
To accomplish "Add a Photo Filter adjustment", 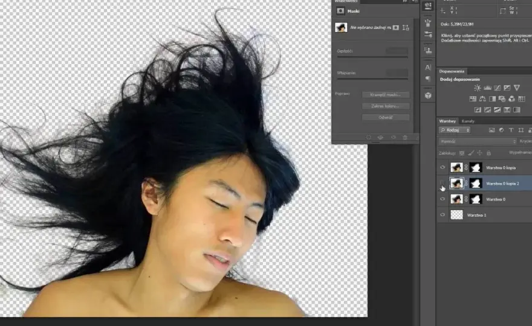I will pos(502,99).
